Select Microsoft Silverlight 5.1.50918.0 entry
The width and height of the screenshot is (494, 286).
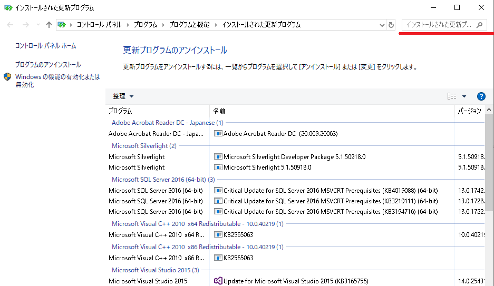(x=267, y=167)
